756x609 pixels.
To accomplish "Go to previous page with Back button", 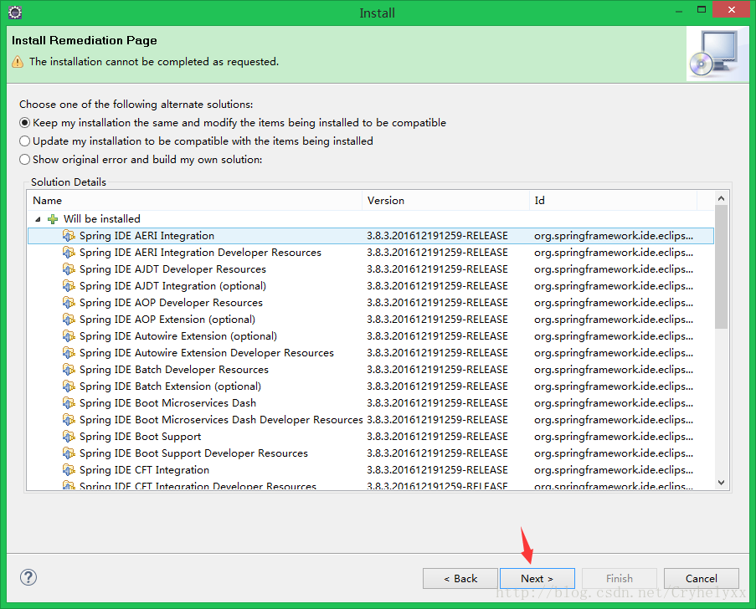I will tap(460, 579).
